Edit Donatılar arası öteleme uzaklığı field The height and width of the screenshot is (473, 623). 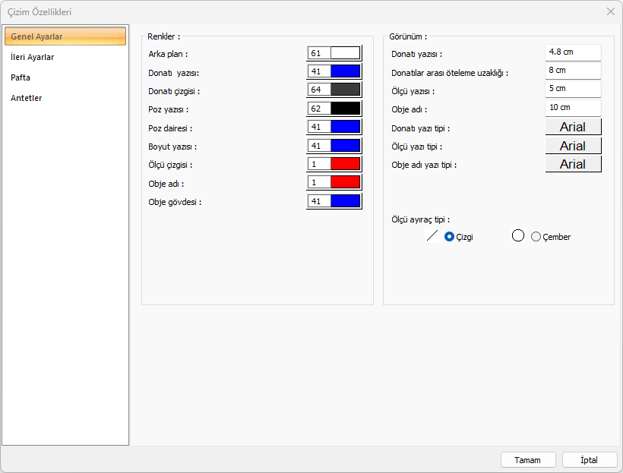point(573,71)
